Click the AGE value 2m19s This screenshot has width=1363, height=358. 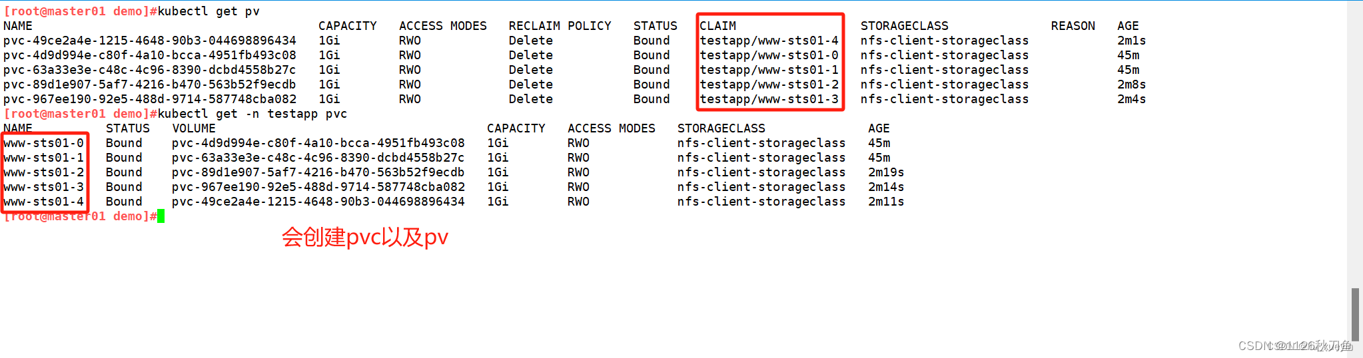886,172
